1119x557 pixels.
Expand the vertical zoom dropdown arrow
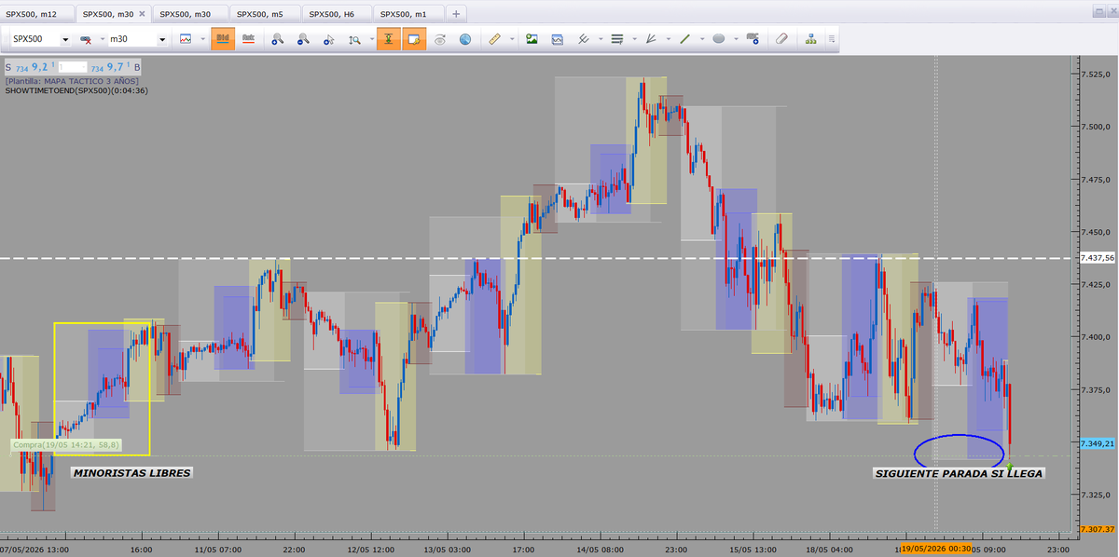point(370,39)
